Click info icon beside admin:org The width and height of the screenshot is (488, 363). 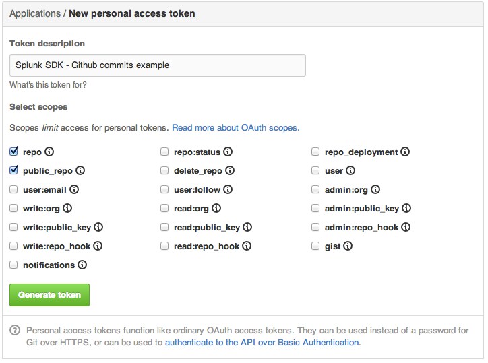pyautogui.click(x=375, y=189)
